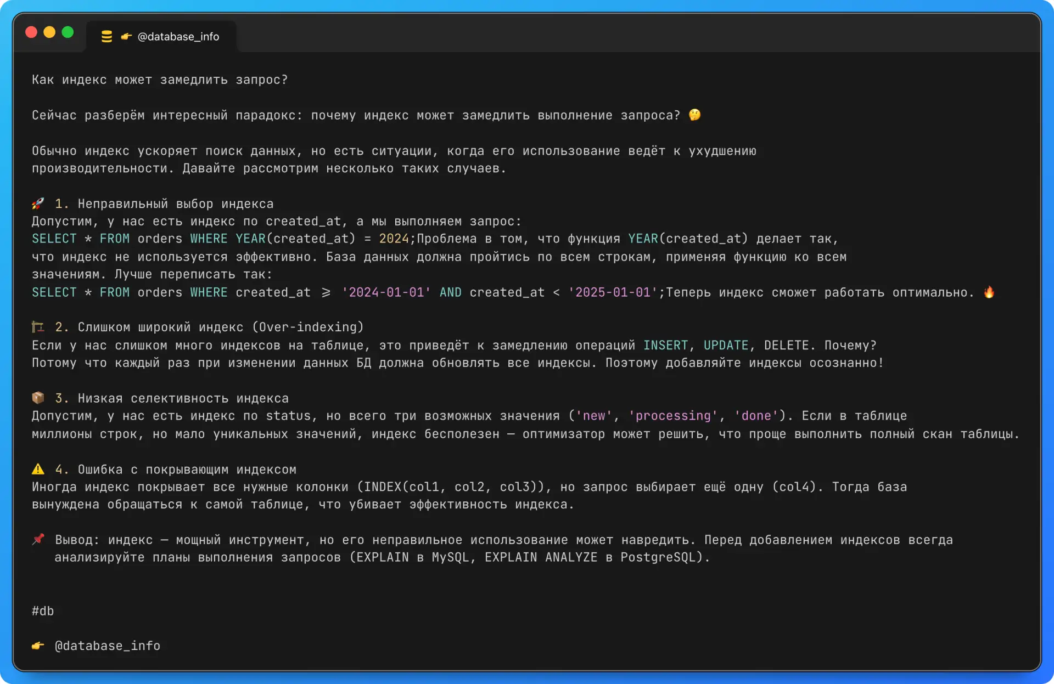Click the fire emoji after 'оптимально'
The image size is (1054, 684).
pos(989,292)
